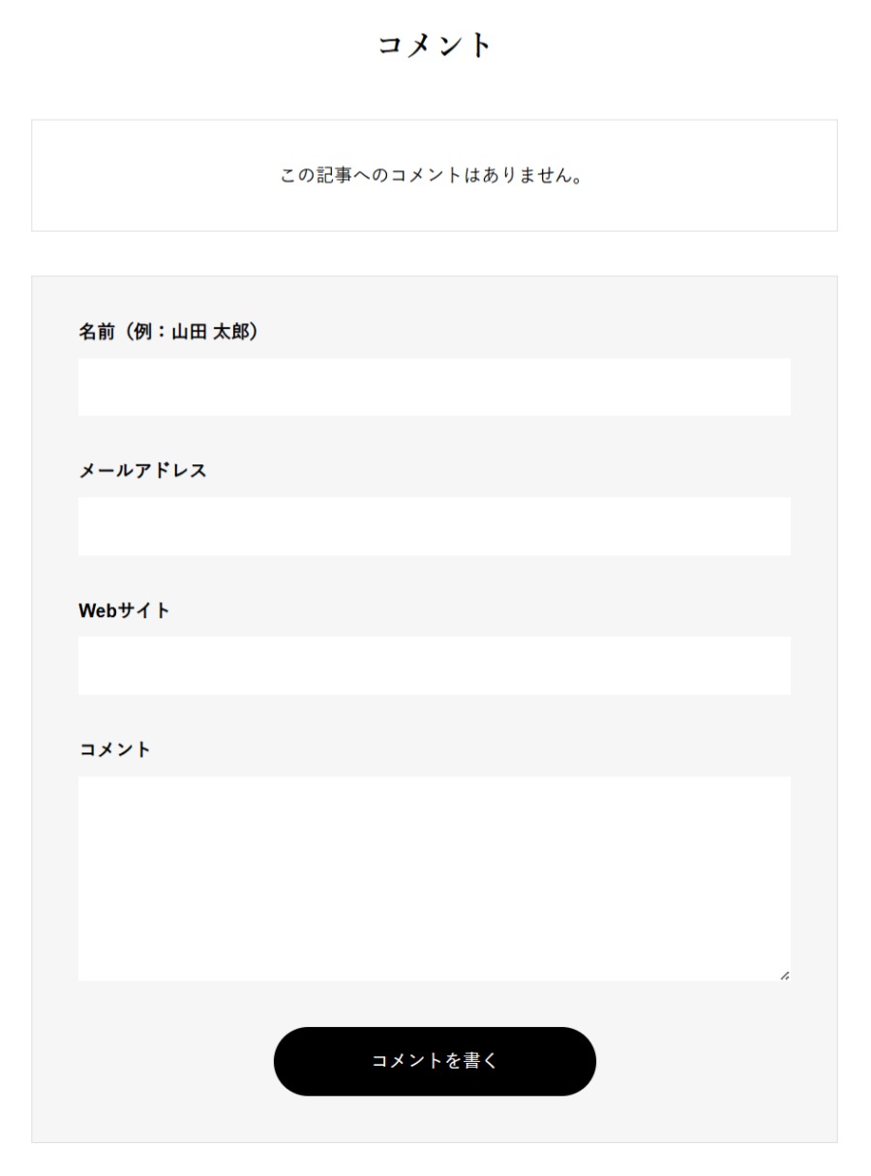Click the large comment body text box
This screenshot has width=871, height=1176.
click(x=434, y=878)
